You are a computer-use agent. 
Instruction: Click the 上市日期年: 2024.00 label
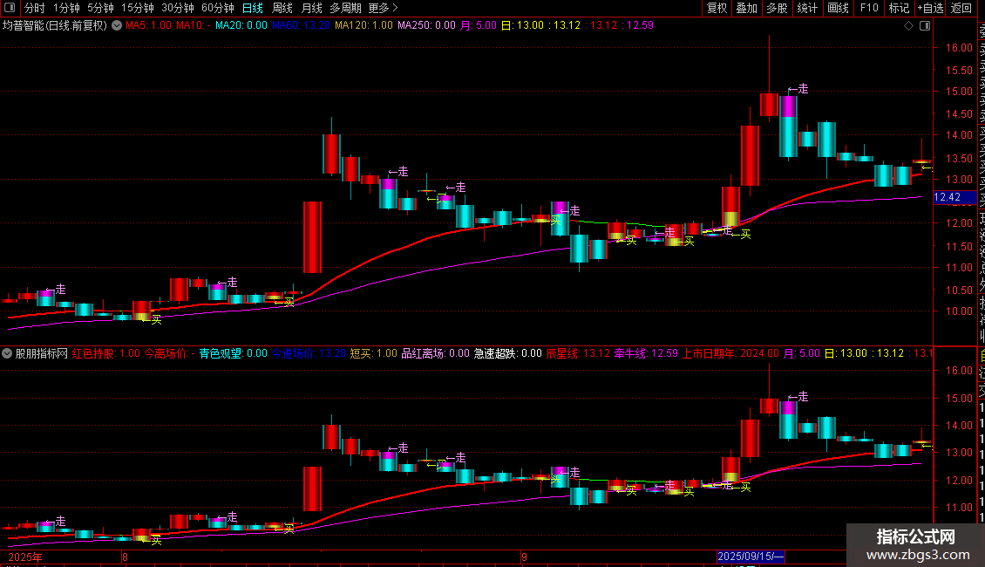coord(730,353)
